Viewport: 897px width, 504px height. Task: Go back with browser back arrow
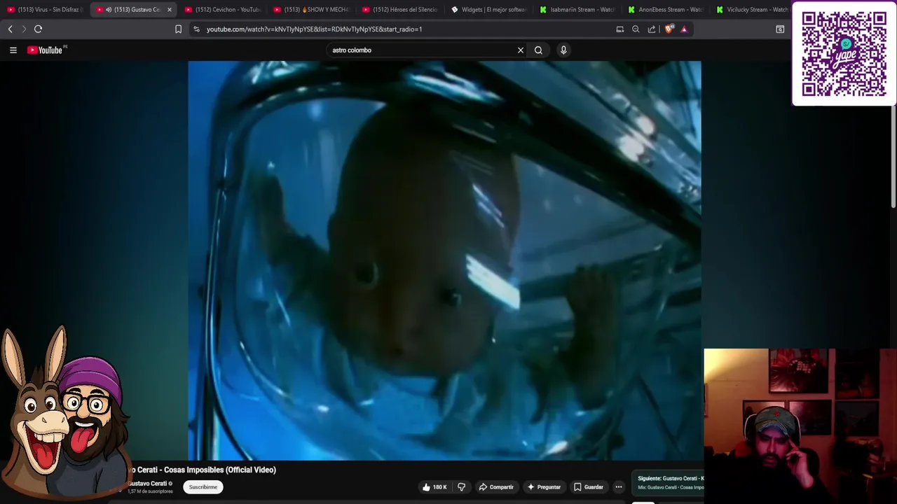point(10,29)
